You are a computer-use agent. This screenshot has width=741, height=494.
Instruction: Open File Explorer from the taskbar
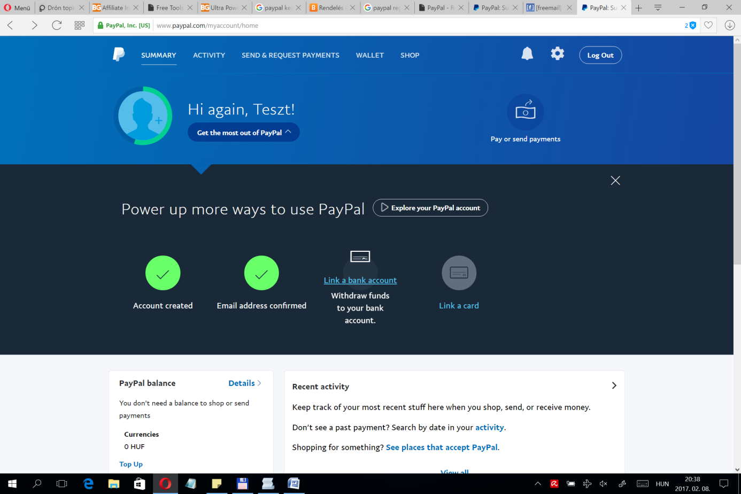114,484
